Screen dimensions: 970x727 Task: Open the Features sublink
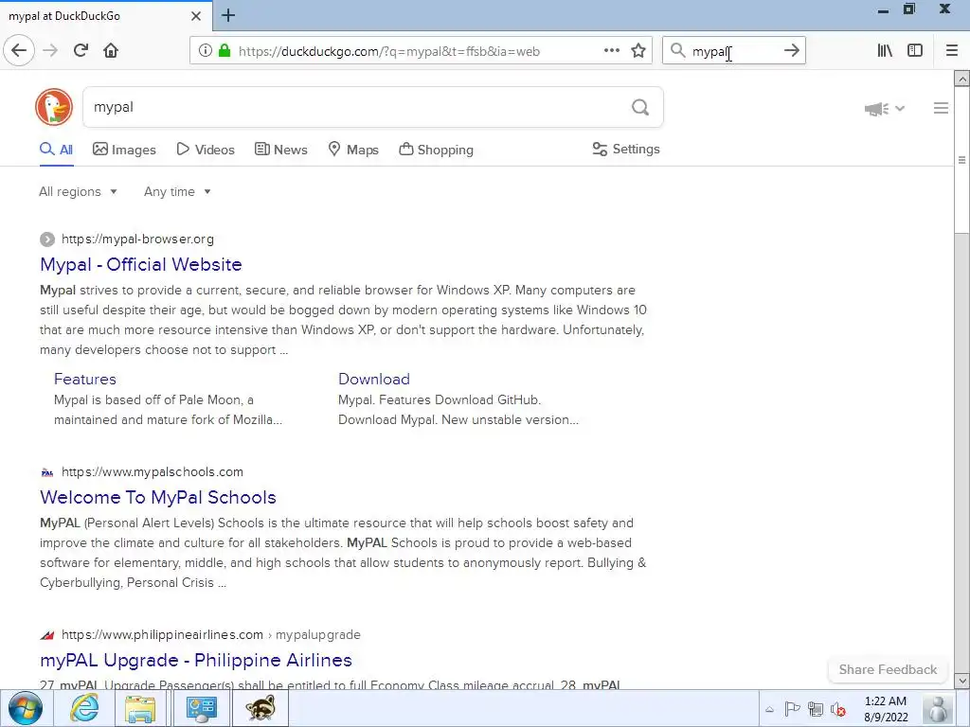84,379
